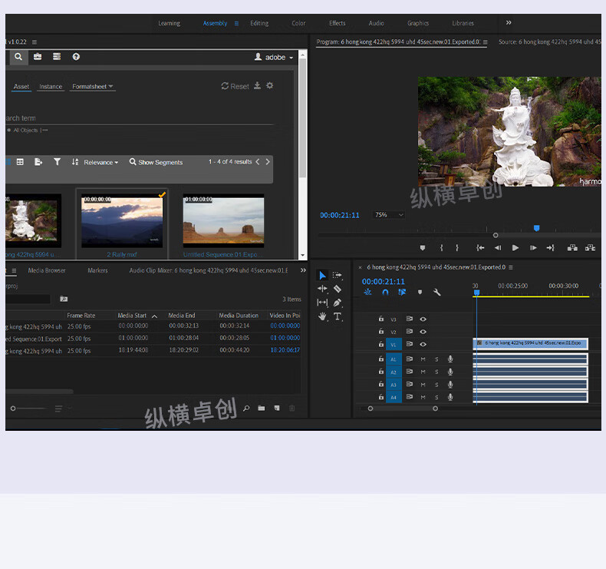Open the 75% zoom level dropdown
606x569 pixels.
389,215
